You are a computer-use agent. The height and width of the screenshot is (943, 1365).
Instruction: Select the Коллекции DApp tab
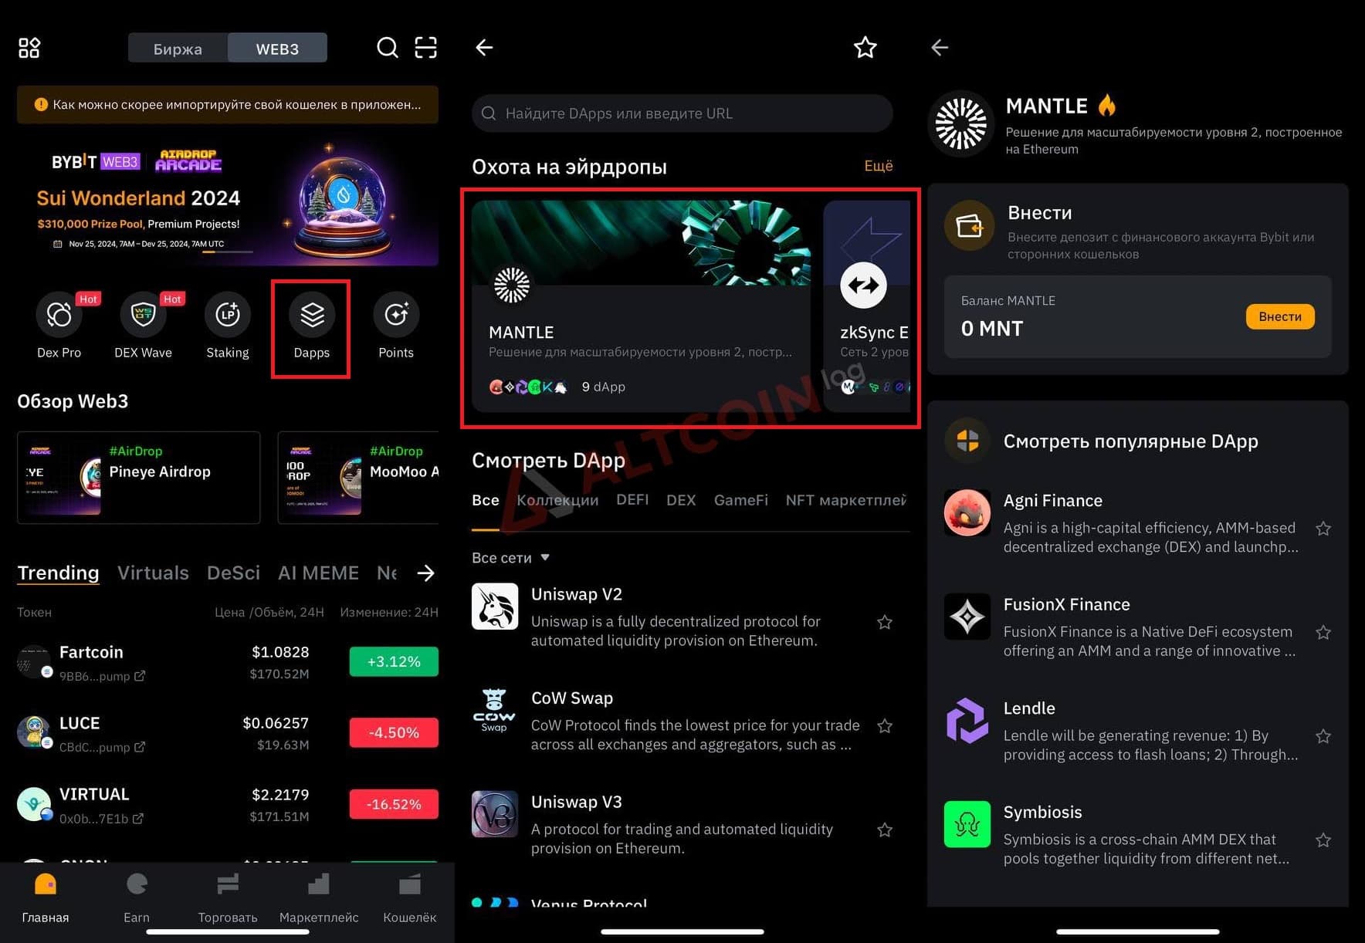point(557,500)
